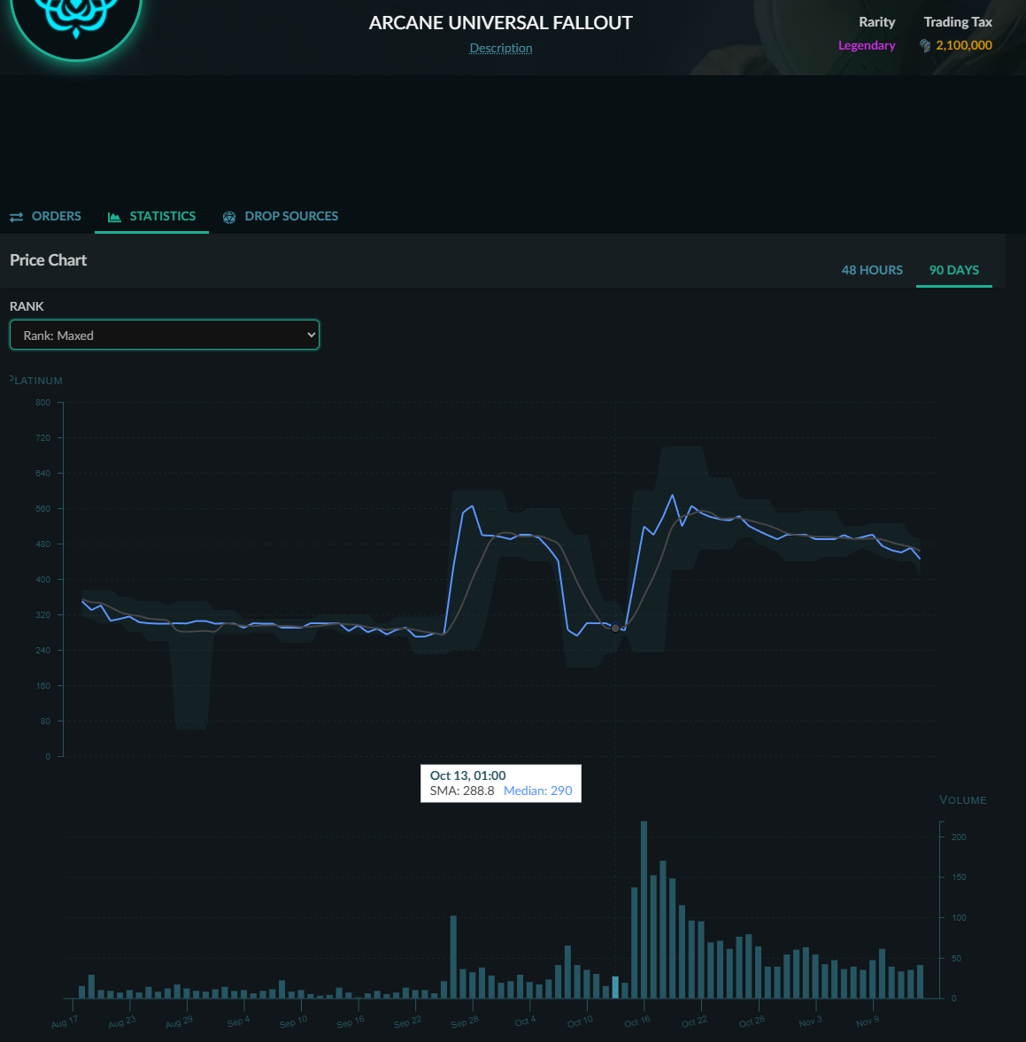Click the tallest volume bar near Oct 16

(644, 909)
